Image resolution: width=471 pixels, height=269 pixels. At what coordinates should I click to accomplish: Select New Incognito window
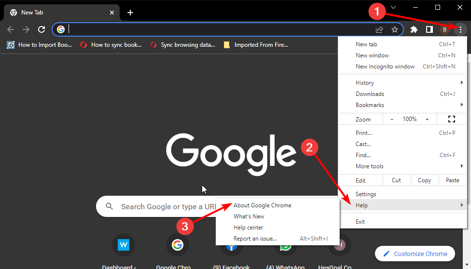[402, 67]
